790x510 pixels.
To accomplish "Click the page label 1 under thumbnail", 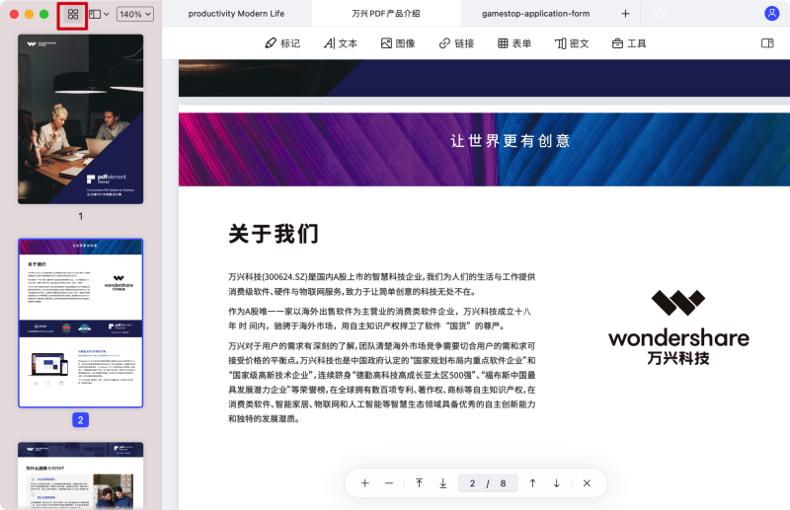I will click(x=81, y=216).
